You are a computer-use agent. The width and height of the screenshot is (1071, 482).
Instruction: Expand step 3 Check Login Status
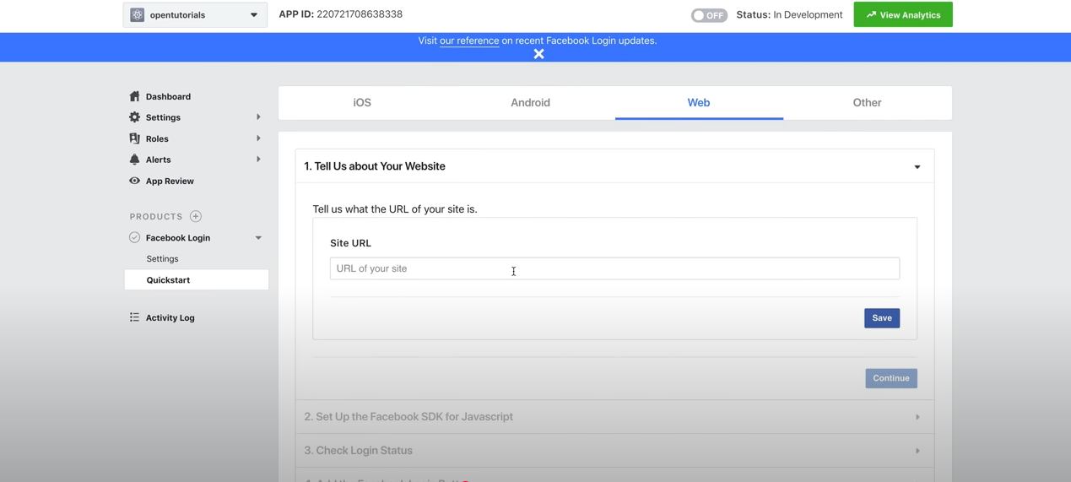click(x=614, y=451)
